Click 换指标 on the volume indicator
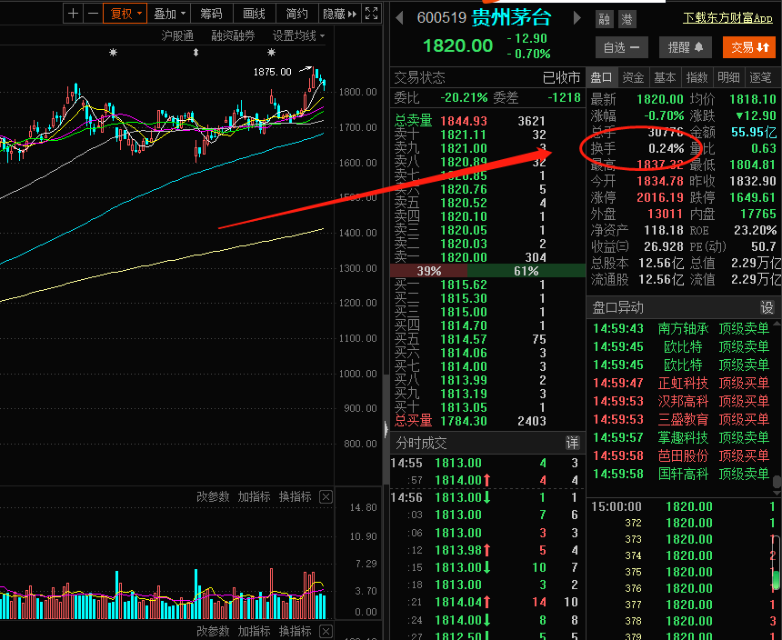The height and width of the screenshot is (640, 782). (x=296, y=496)
